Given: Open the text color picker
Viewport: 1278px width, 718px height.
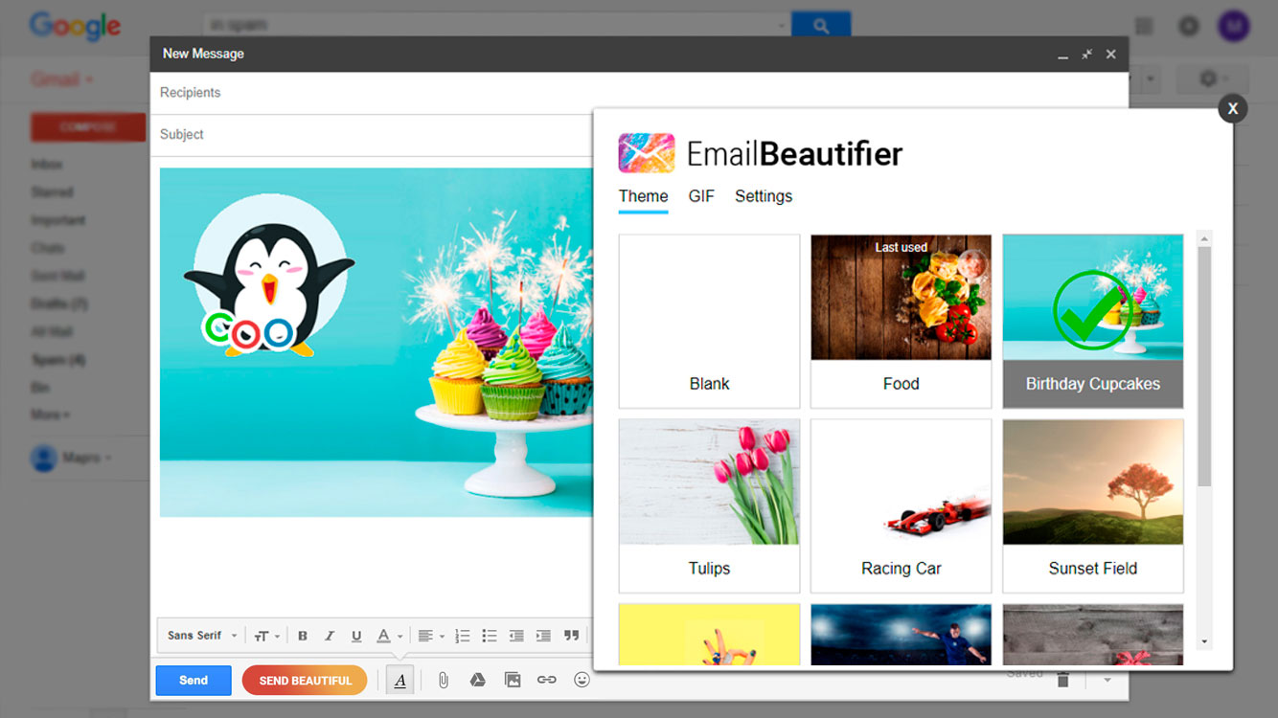Looking at the screenshot, I should (x=389, y=636).
